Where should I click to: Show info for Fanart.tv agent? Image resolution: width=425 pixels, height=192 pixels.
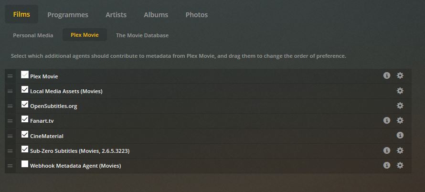(387, 120)
